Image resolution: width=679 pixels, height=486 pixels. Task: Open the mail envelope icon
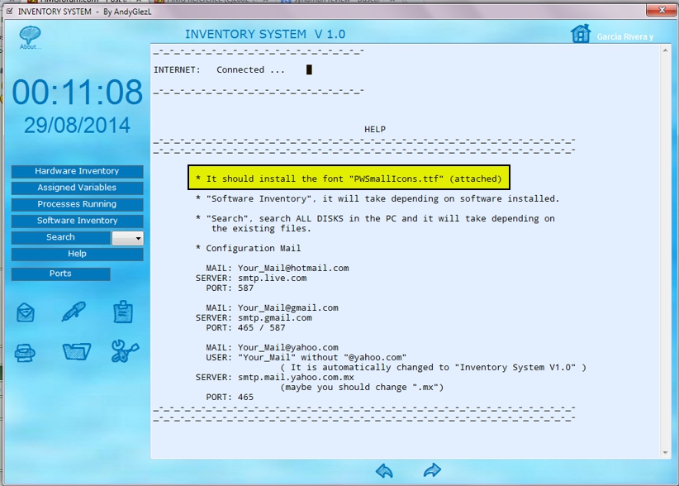coord(25,312)
